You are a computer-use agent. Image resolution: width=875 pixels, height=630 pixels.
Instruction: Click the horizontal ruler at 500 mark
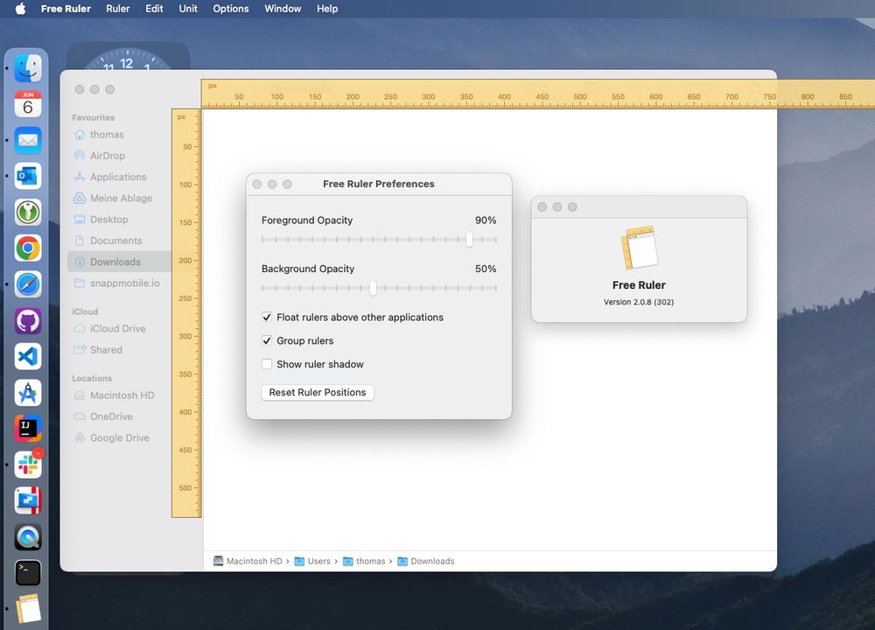(x=580, y=97)
